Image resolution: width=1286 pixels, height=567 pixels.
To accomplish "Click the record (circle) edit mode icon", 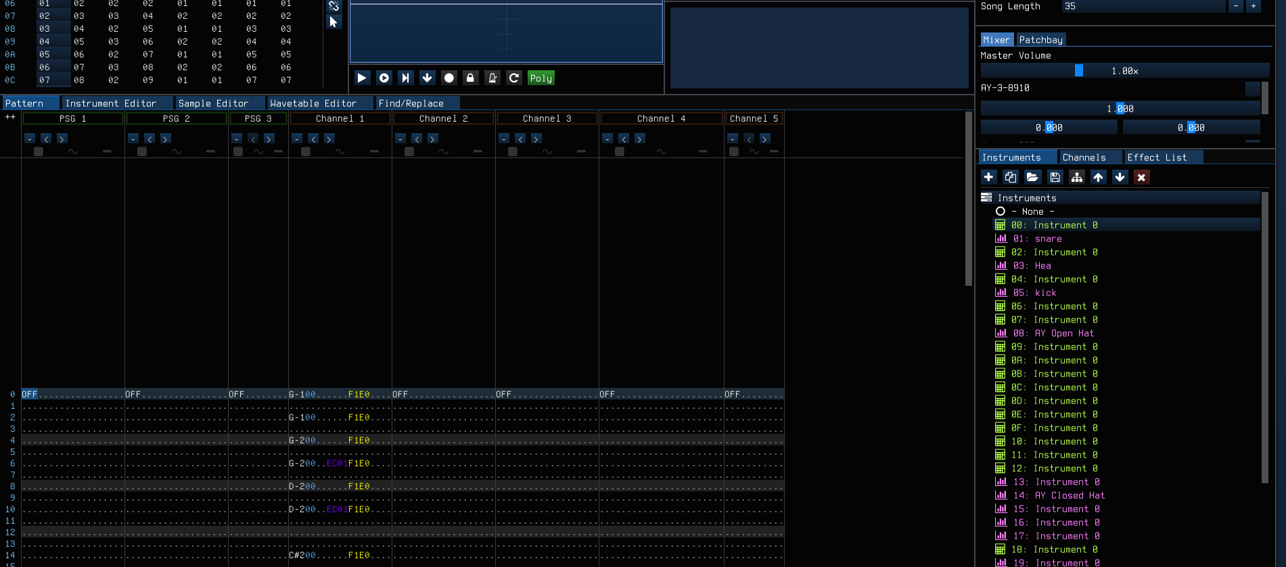I will point(449,78).
